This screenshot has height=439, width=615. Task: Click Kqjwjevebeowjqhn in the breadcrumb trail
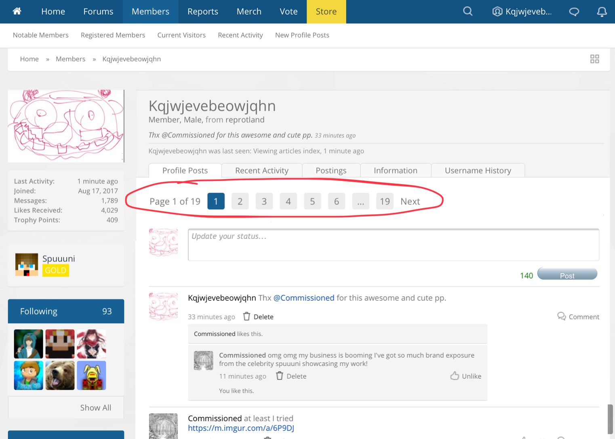point(132,59)
